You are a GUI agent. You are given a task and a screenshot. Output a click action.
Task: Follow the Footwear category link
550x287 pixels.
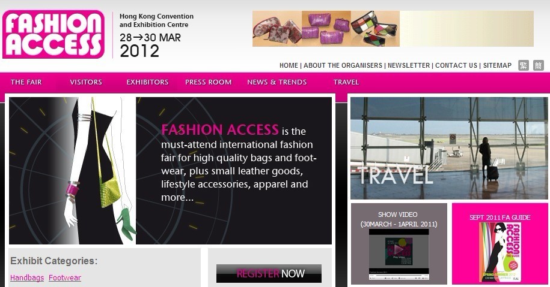tap(65, 277)
